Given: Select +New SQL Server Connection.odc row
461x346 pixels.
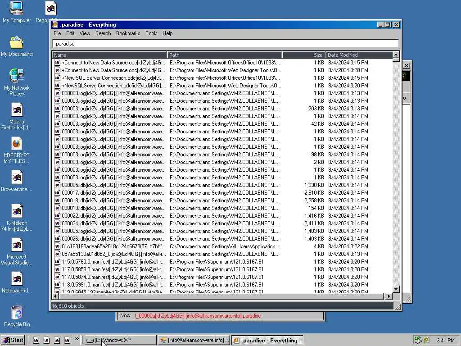Looking at the screenshot, I should pos(222,78).
